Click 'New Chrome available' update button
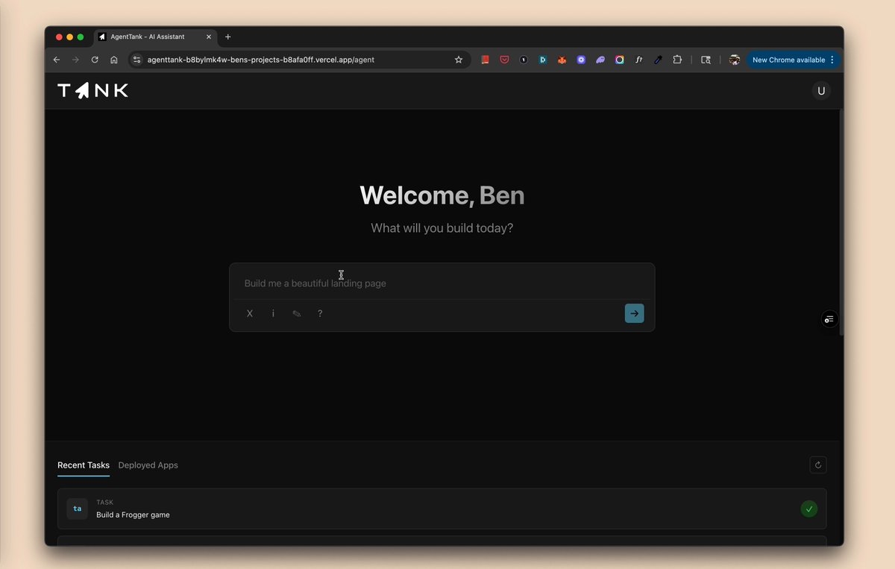 [794, 60]
